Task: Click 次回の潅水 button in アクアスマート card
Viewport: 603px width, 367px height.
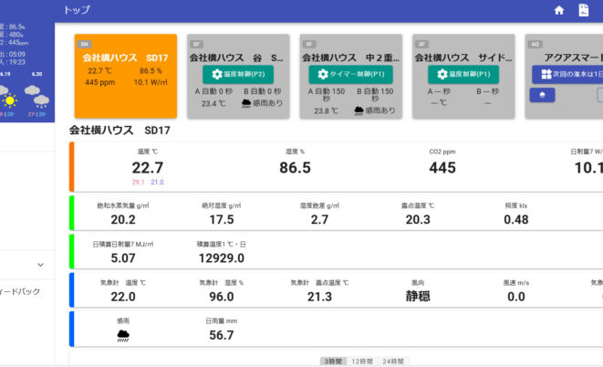Action: click(x=567, y=74)
